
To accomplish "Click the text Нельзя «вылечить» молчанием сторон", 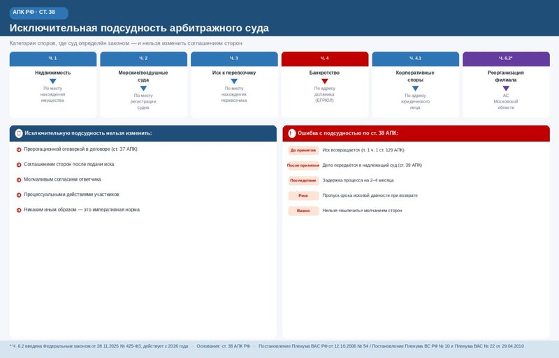I will [x=362, y=211].
